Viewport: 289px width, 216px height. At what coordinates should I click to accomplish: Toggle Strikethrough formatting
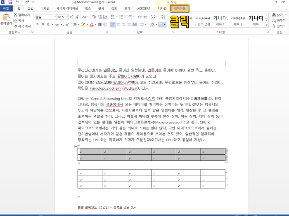click(57, 24)
